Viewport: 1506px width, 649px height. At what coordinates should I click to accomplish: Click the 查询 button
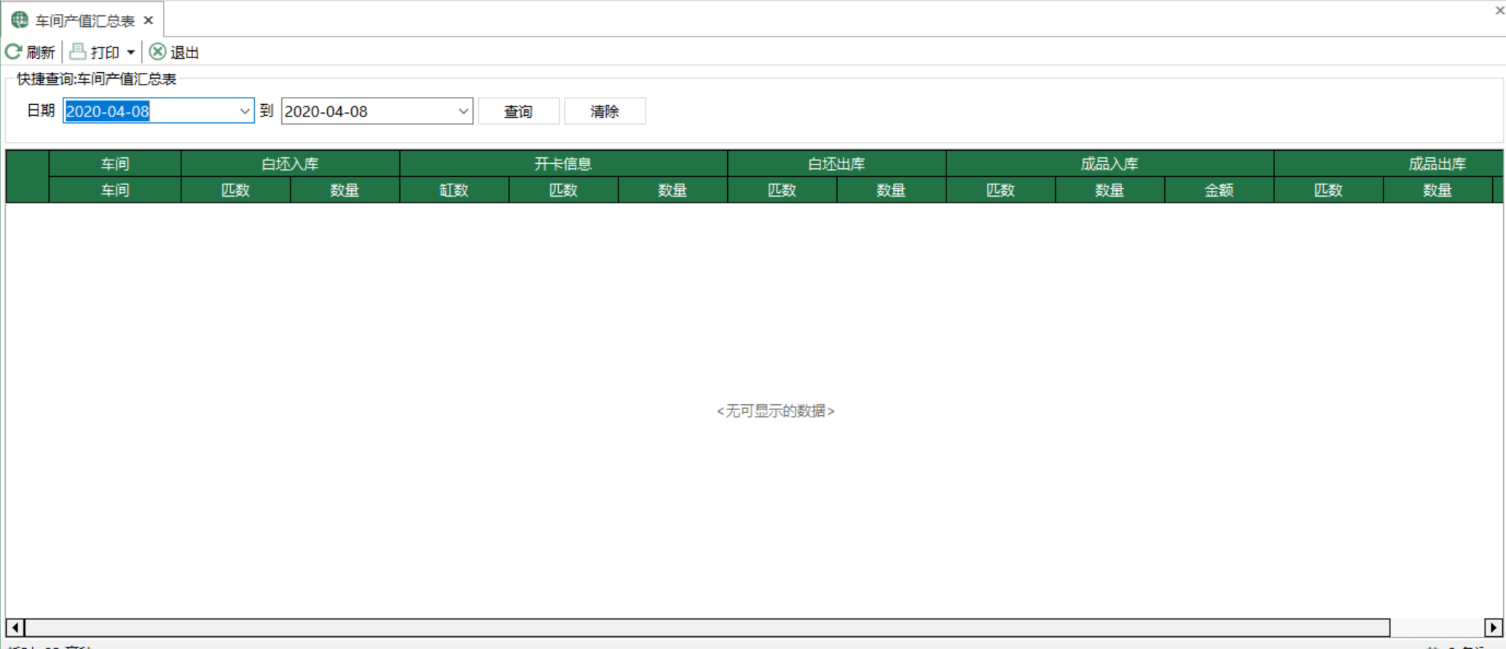[519, 111]
